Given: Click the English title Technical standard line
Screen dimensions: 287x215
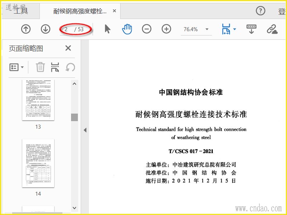Looking at the screenshot, I should pyautogui.click(x=191, y=129).
